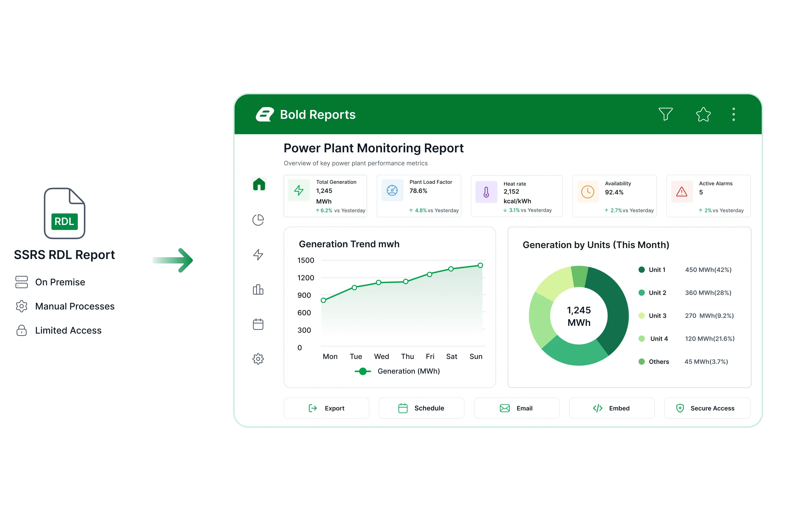Click the Availability 92.4% value

click(x=614, y=192)
